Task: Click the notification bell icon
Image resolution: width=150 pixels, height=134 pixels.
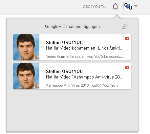Action: coord(115,6)
